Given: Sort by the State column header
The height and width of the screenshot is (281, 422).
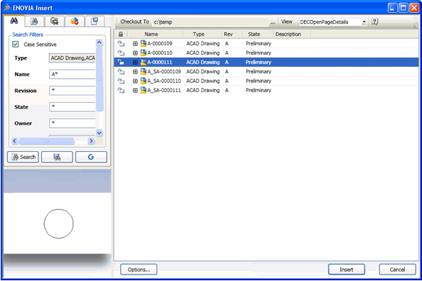Looking at the screenshot, I should [254, 34].
